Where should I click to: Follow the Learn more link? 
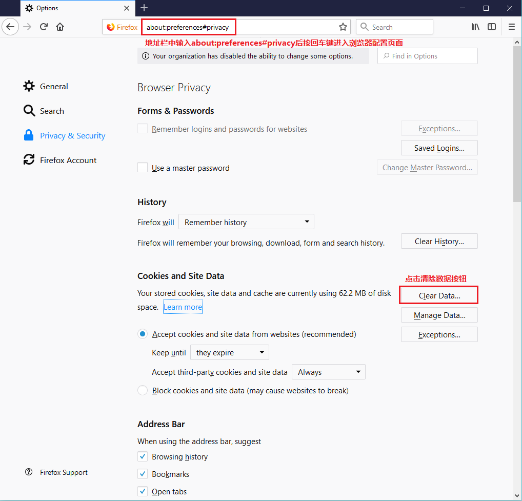183,307
